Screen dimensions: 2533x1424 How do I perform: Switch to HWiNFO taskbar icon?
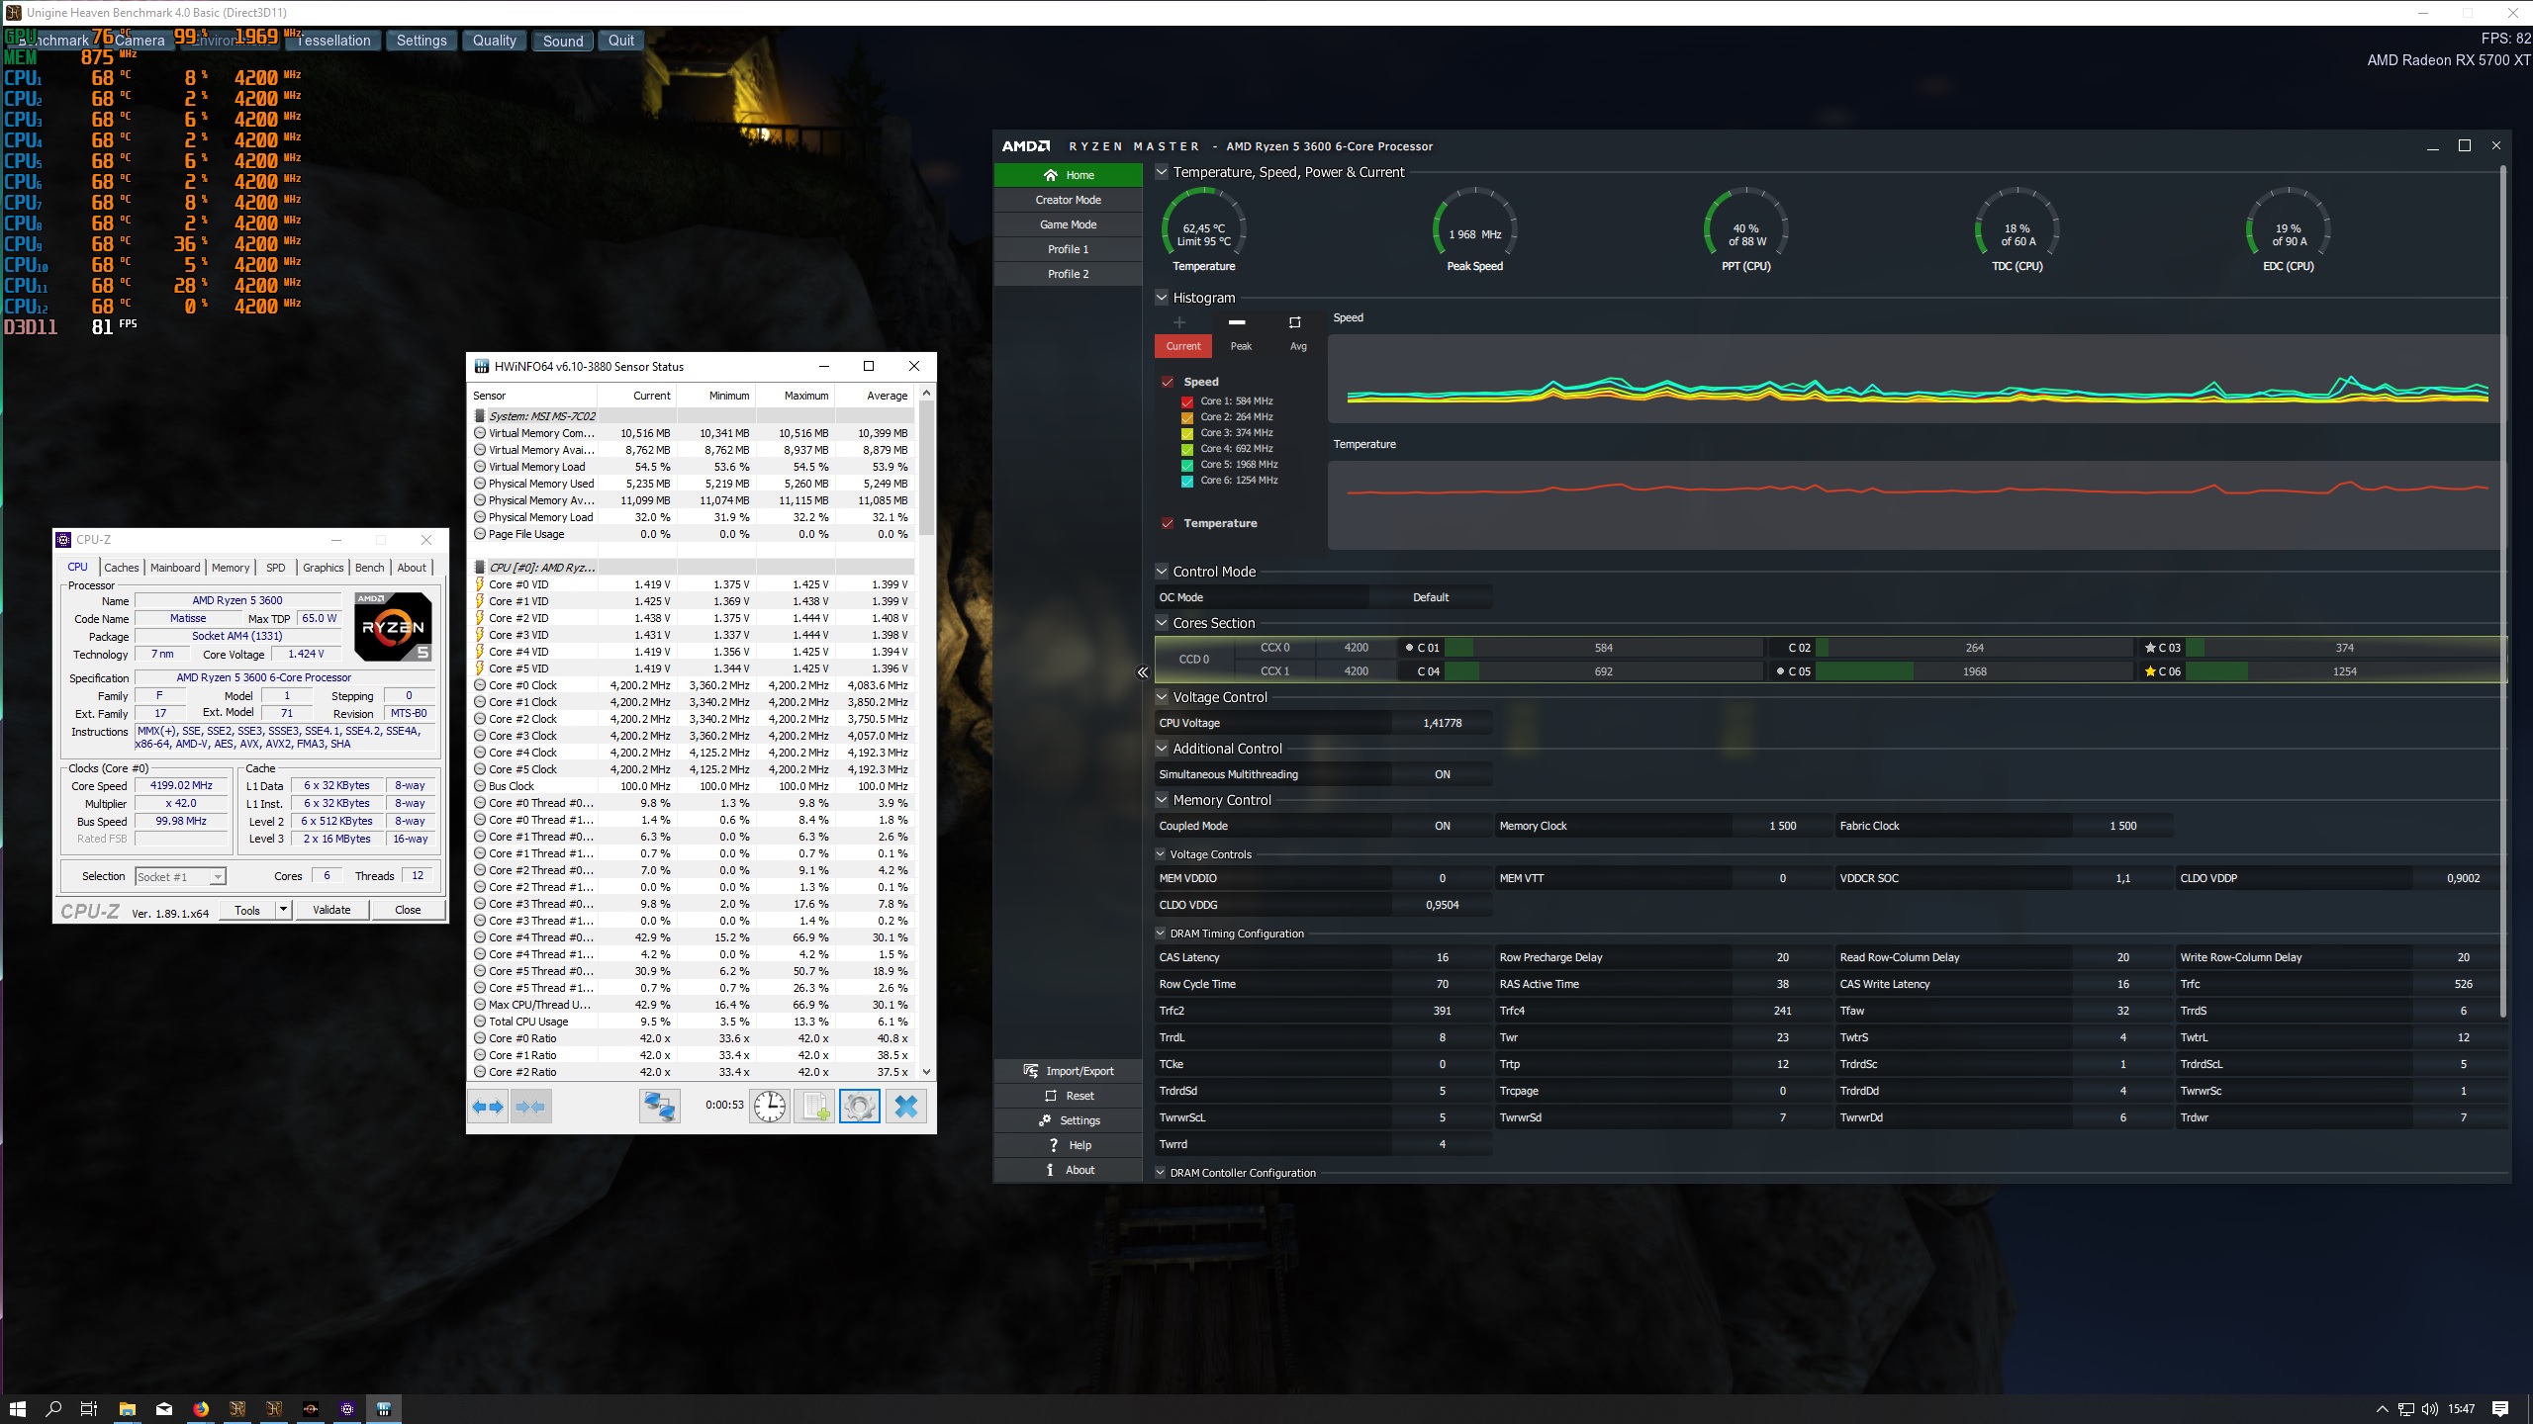coord(384,1409)
